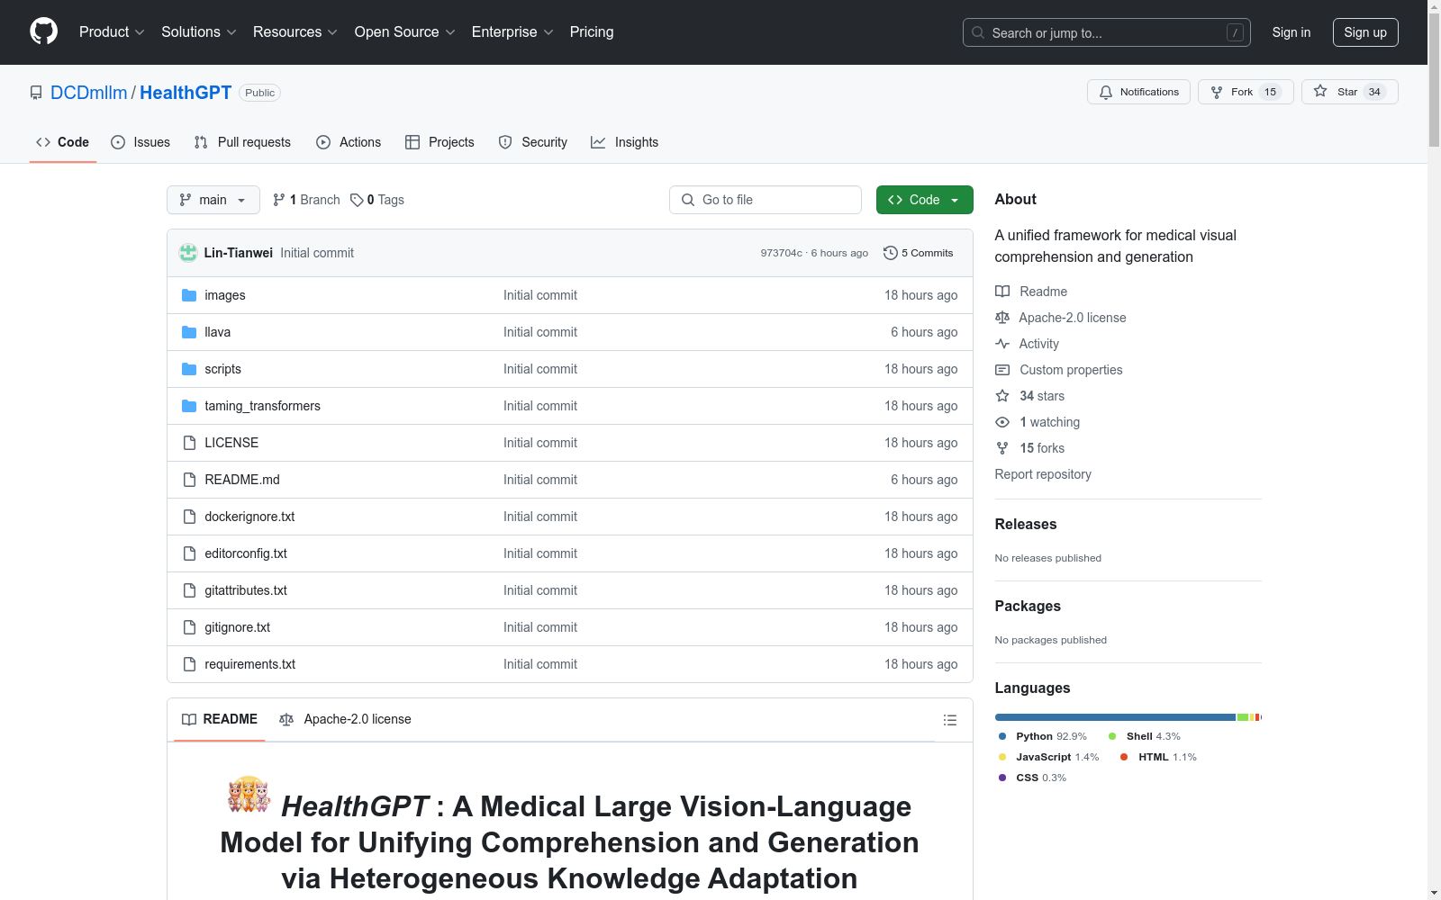Click the Shell language entry
Viewport: 1441px width, 900px height.
[x=1145, y=736]
